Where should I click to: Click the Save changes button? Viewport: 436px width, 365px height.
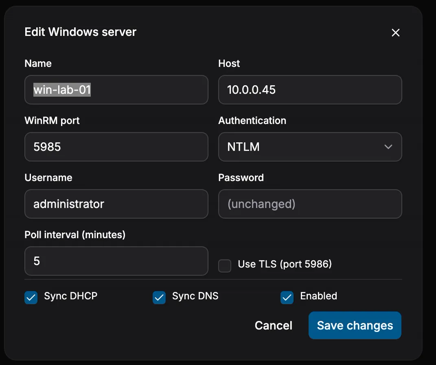point(355,325)
